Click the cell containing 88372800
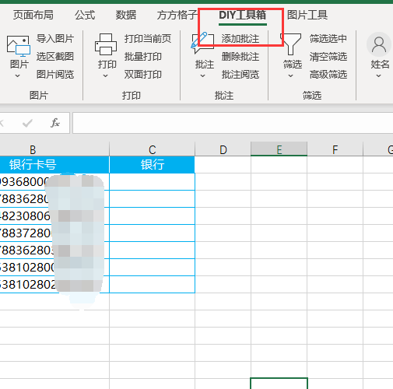The image size is (393, 389). (x=54, y=233)
